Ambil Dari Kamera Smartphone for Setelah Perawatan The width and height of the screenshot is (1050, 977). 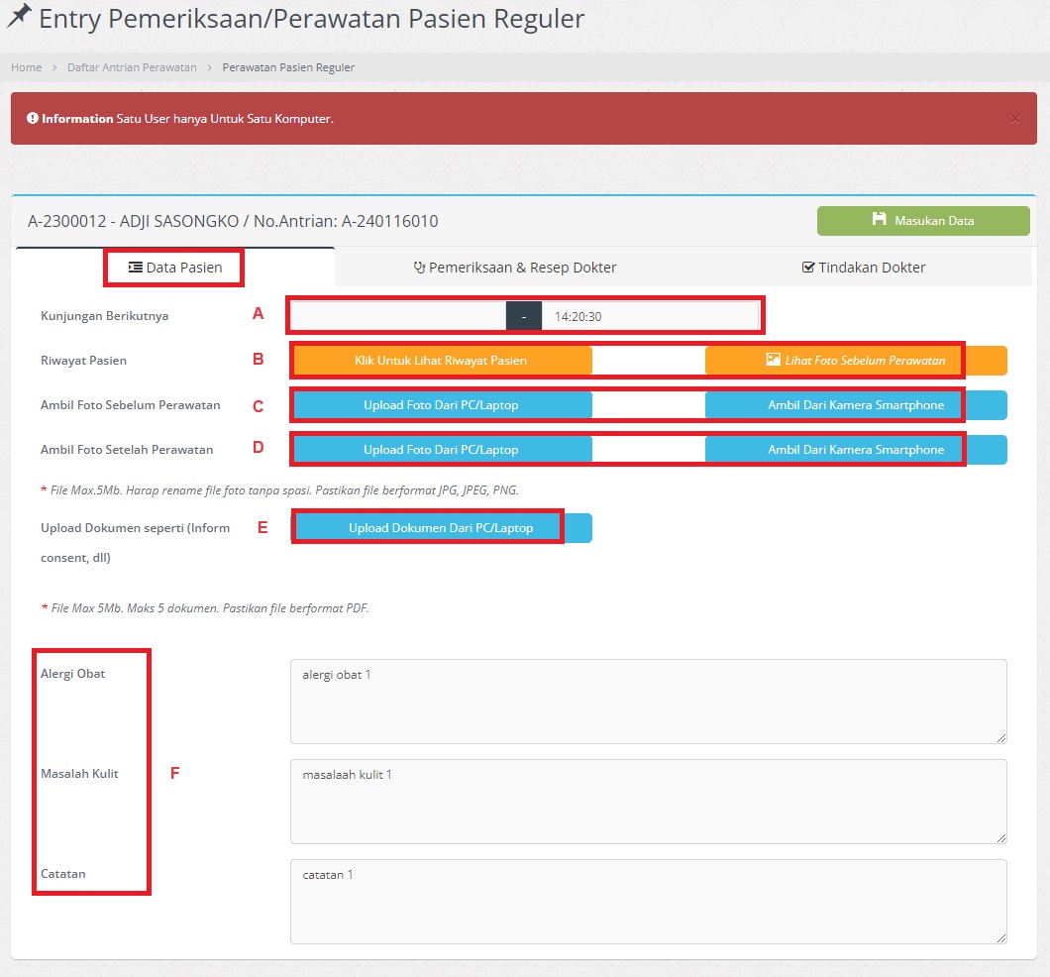[x=856, y=450]
